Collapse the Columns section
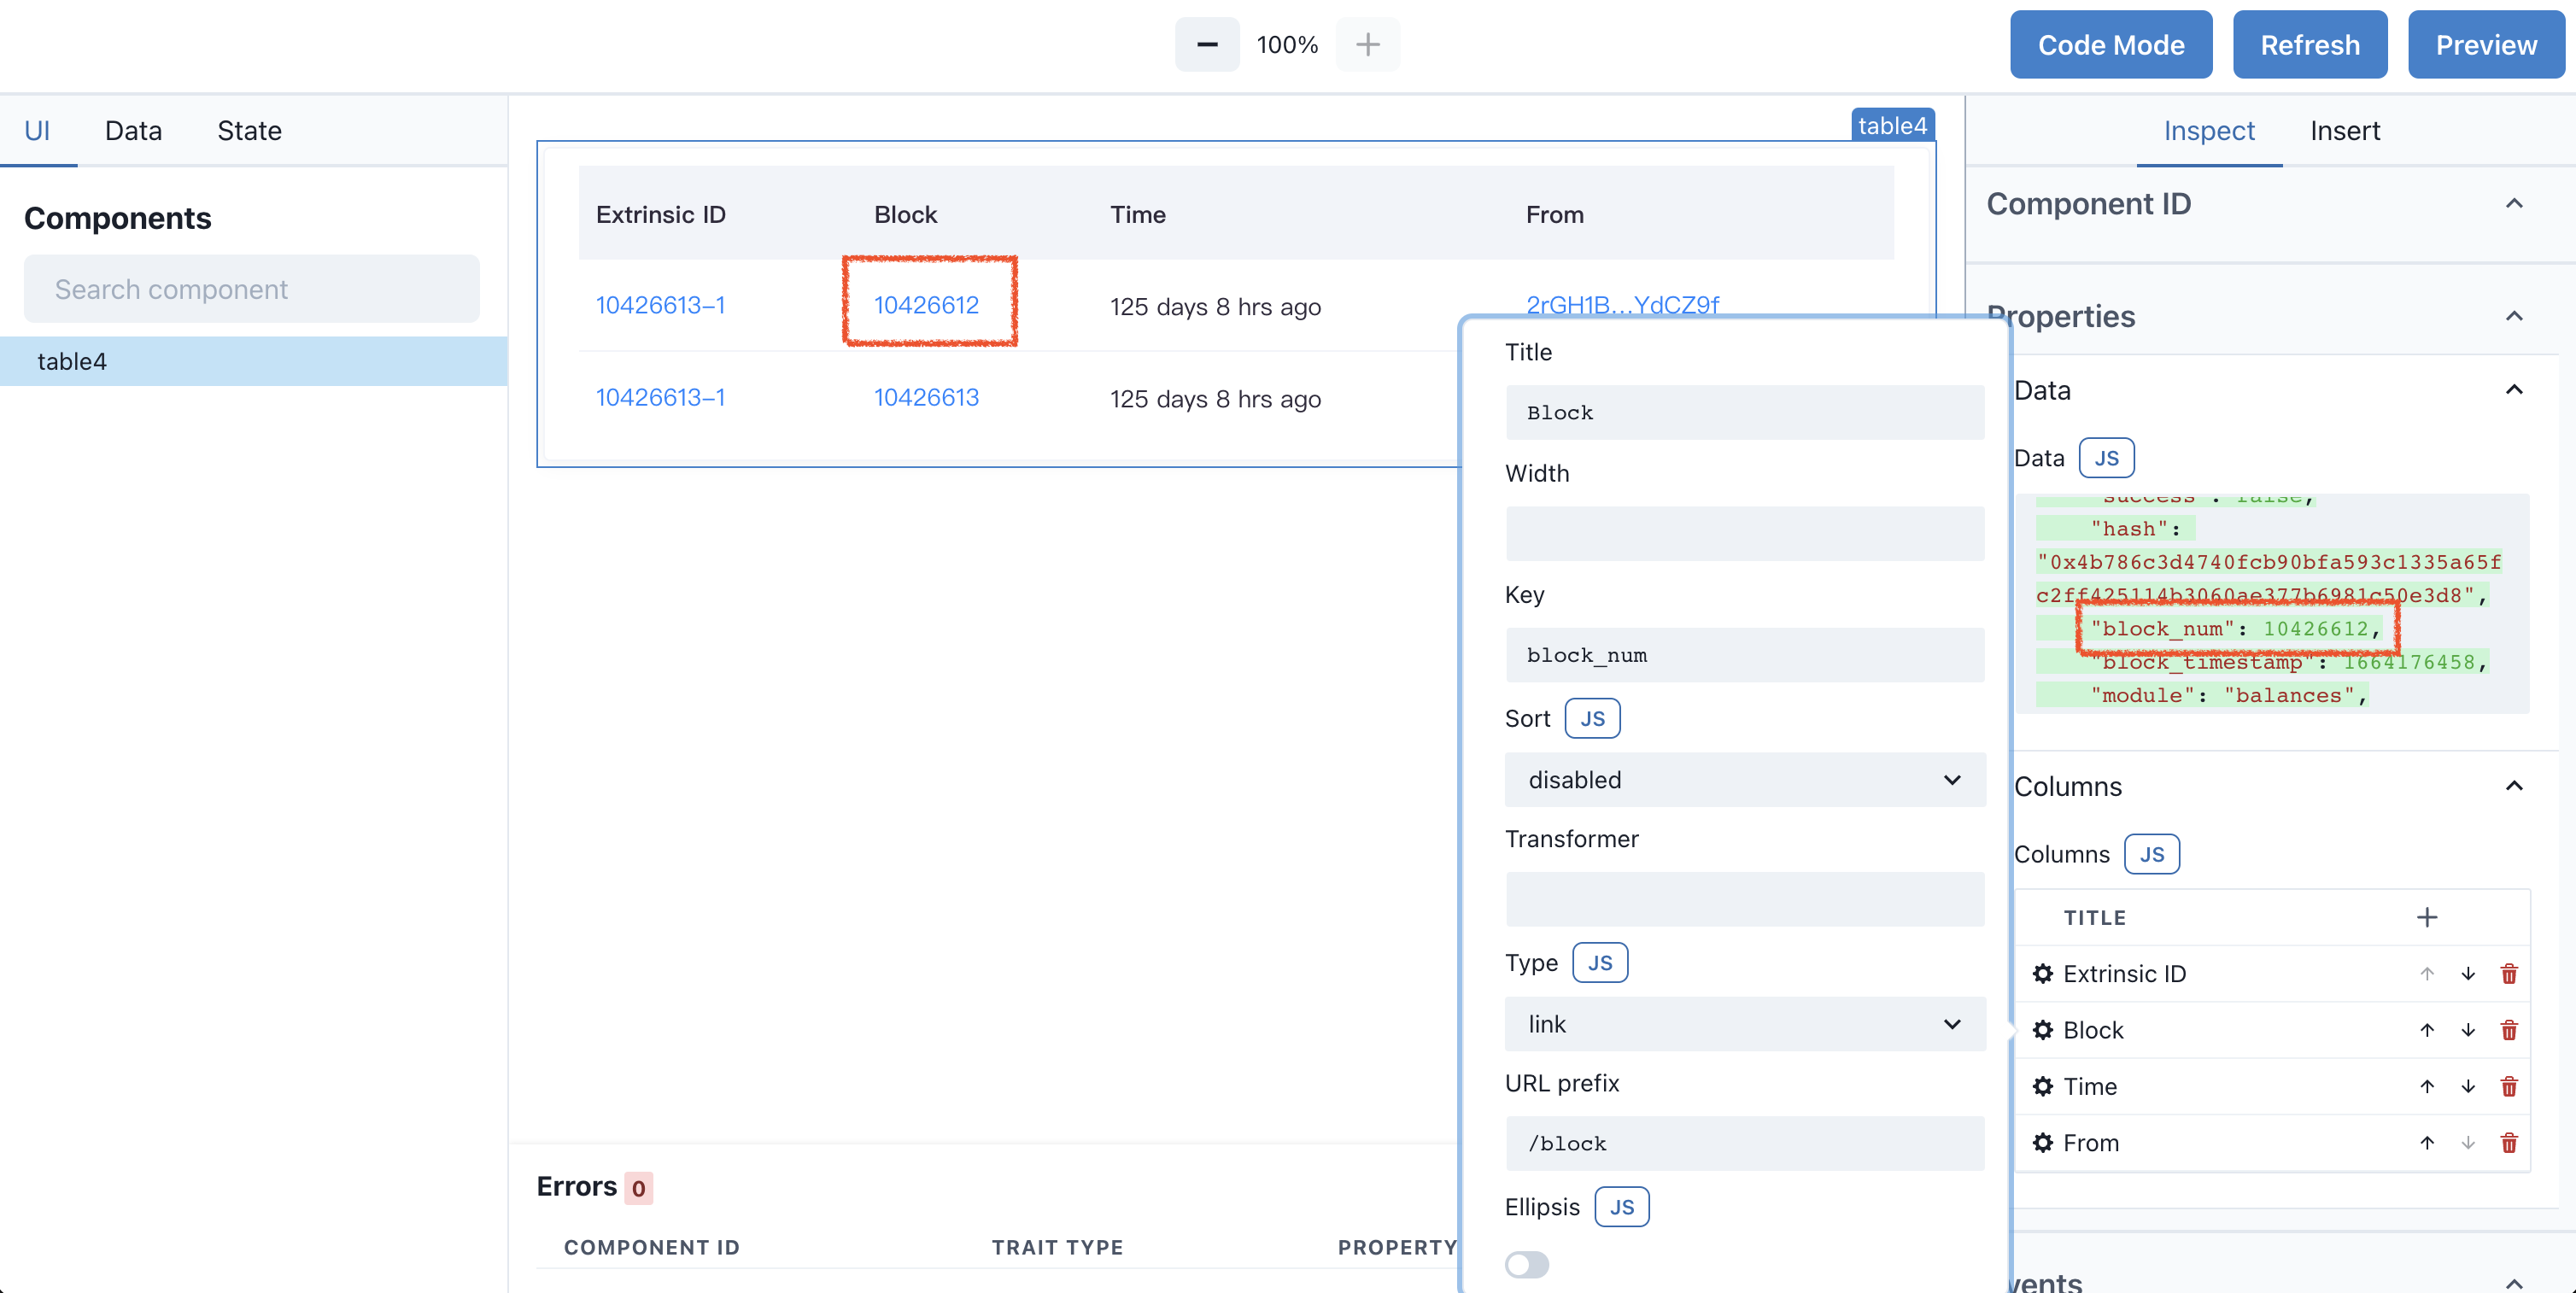The width and height of the screenshot is (2576, 1293). point(2513,786)
